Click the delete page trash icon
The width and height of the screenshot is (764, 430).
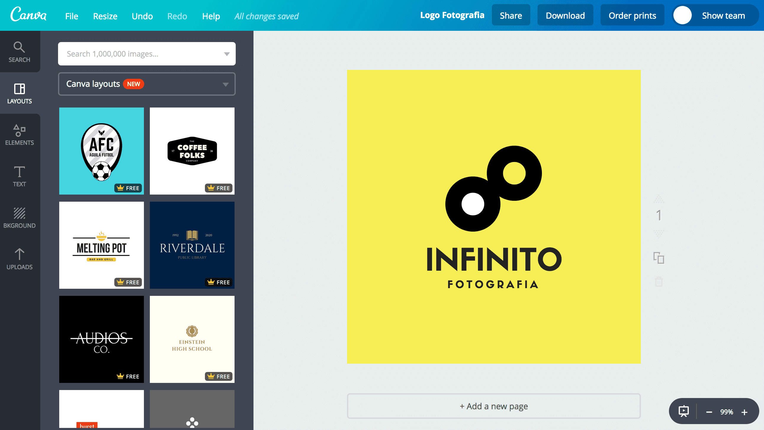659,281
